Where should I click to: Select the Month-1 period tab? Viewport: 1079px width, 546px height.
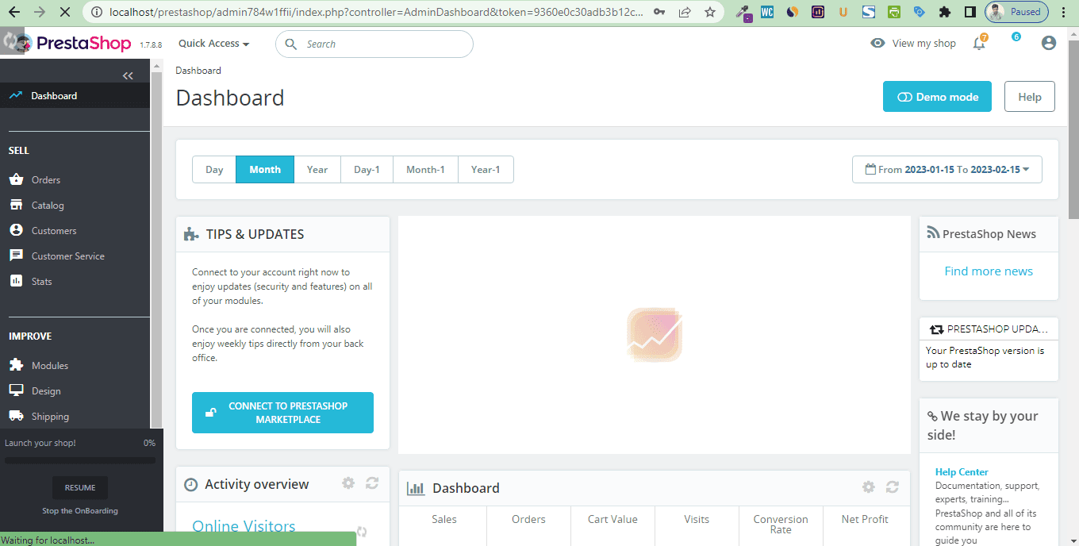tap(425, 170)
